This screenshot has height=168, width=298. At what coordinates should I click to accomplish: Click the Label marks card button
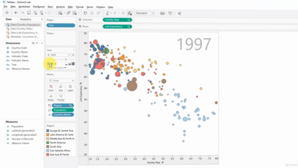70,88
